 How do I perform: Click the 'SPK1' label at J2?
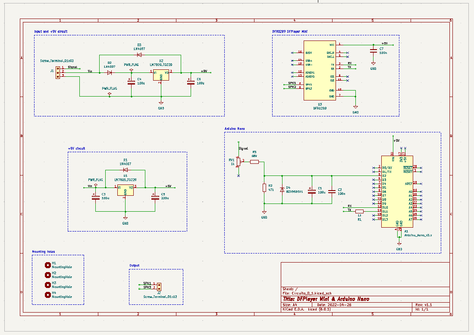click(x=147, y=283)
